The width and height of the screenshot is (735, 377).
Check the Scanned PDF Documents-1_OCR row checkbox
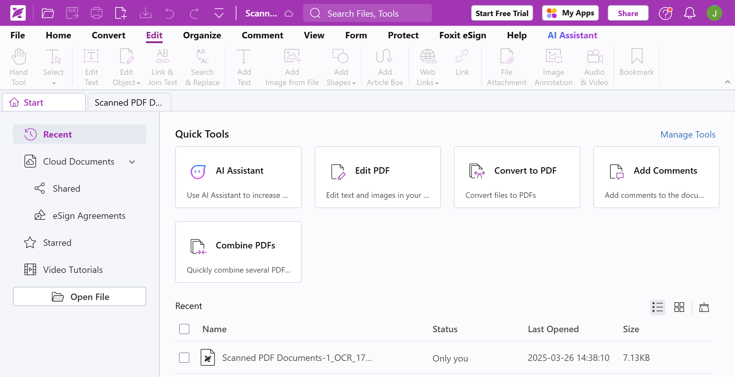pos(184,358)
